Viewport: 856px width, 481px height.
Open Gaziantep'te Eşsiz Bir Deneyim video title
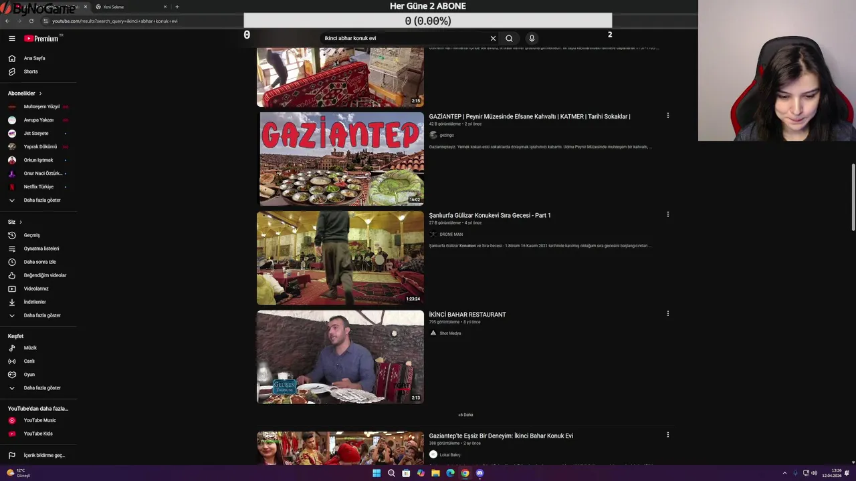(x=501, y=436)
